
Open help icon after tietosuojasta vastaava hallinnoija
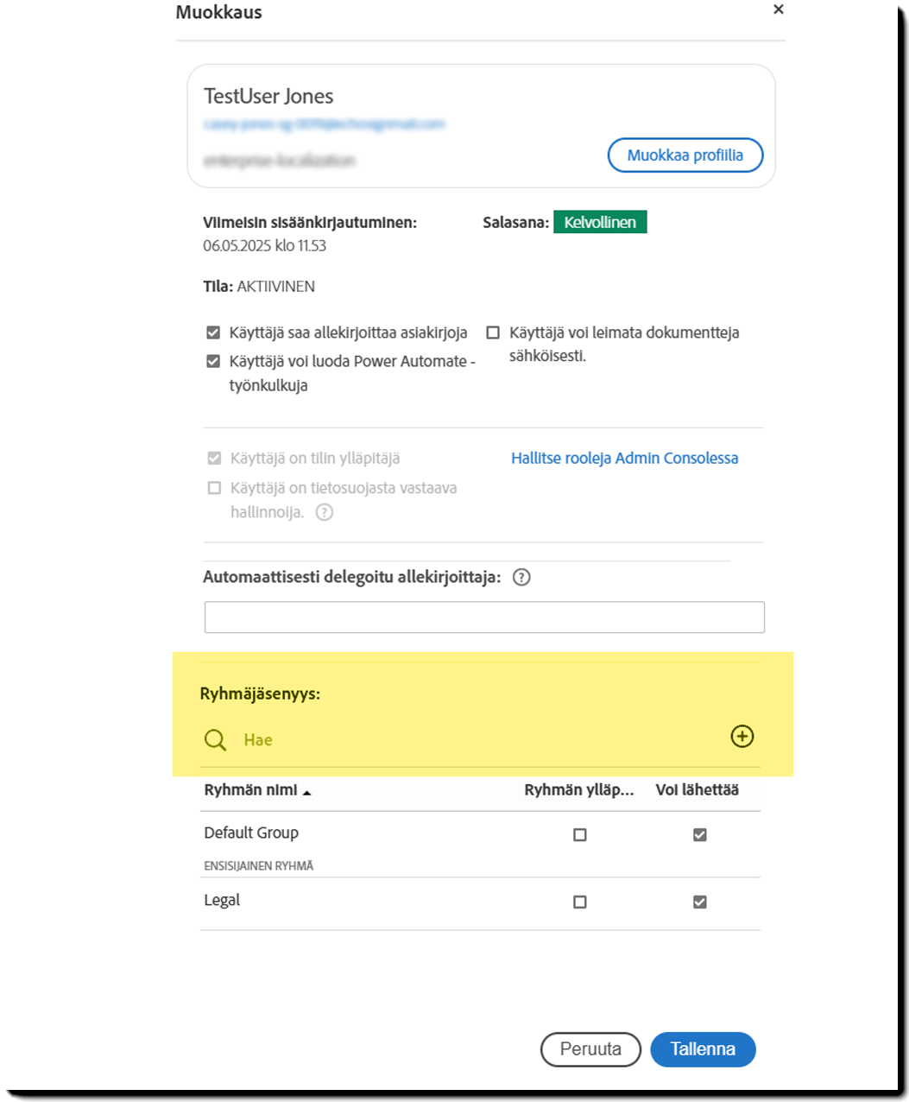(x=325, y=512)
